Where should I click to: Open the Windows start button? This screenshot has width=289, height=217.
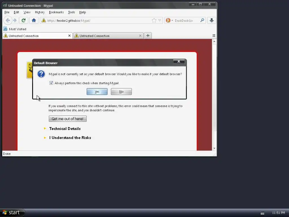(x=12, y=212)
